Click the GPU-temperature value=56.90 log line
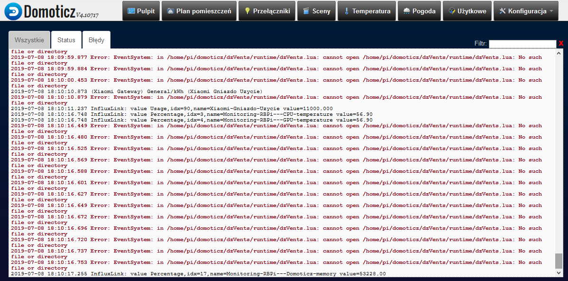 pyautogui.click(x=192, y=120)
